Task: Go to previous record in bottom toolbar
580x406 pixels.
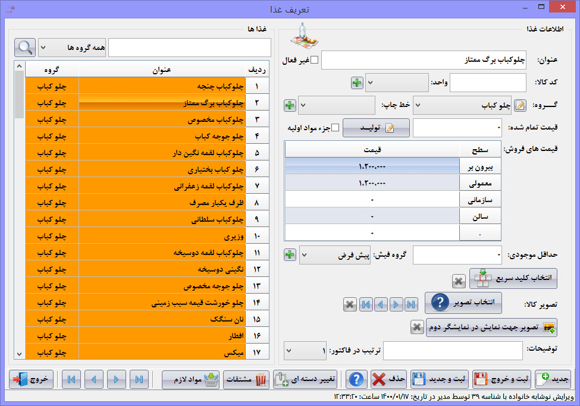Action: click(x=94, y=379)
